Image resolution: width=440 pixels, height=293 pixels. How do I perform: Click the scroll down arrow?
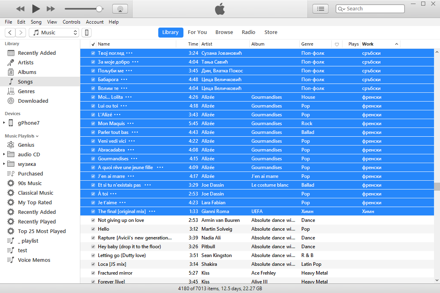(437, 280)
